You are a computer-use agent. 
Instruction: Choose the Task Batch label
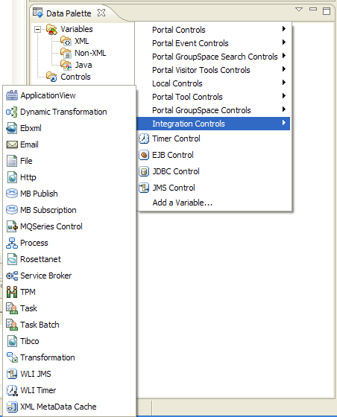pos(40,325)
